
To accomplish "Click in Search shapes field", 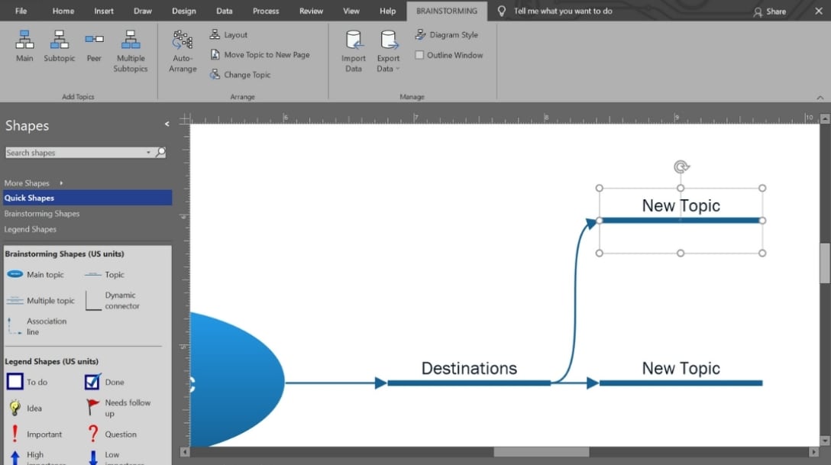I will [x=74, y=153].
